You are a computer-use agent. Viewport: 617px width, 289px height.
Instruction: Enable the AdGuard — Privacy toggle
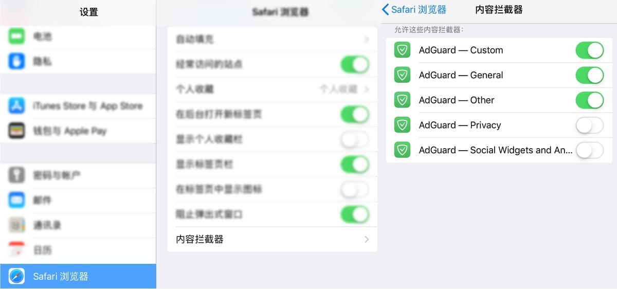click(x=589, y=125)
